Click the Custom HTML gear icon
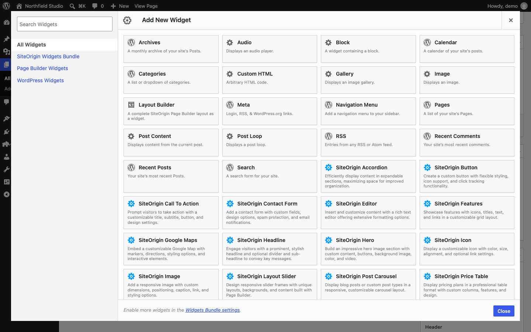Image resolution: width=531 pixels, height=332 pixels. tap(230, 74)
